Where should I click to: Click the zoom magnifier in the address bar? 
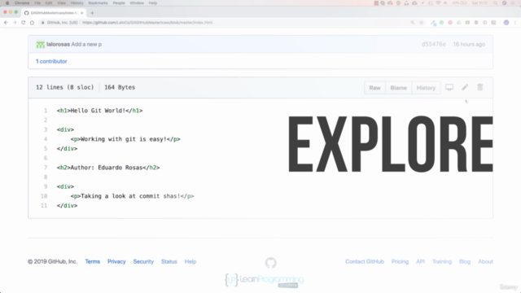[413, 23]
